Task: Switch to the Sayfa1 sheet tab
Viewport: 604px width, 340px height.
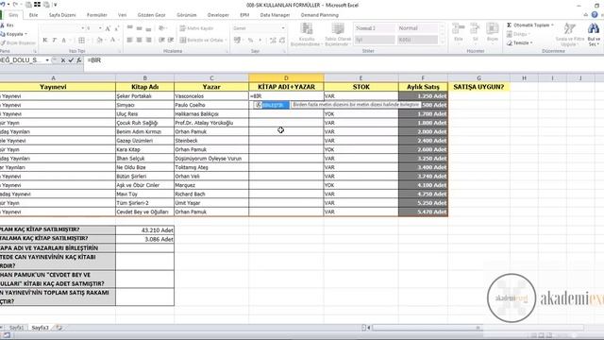Action: [x=16, y=328]
